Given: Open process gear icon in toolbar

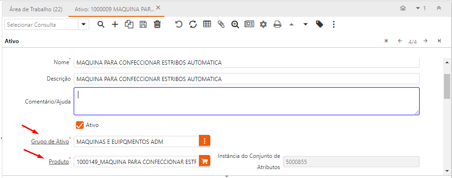Looking at the screenshot, I should tap(263, 24).
